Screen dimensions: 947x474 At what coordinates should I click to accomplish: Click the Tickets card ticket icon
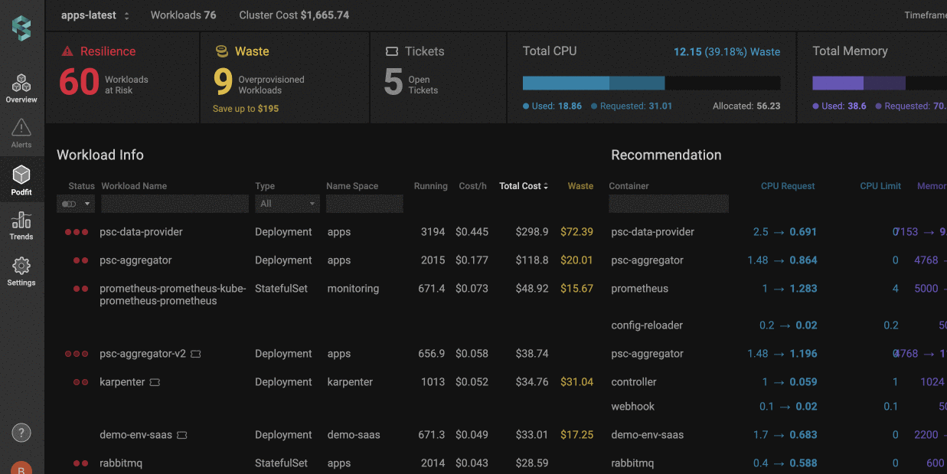coord(392,51)
